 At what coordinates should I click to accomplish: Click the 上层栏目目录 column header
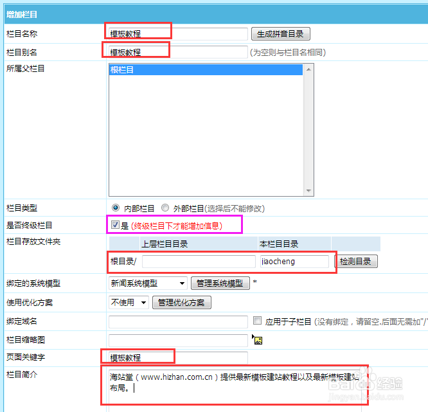[x=165, y=244]
